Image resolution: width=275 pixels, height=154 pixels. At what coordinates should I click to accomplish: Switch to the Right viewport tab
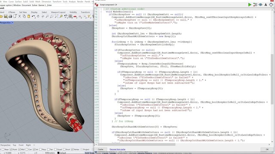pos(28,145)
